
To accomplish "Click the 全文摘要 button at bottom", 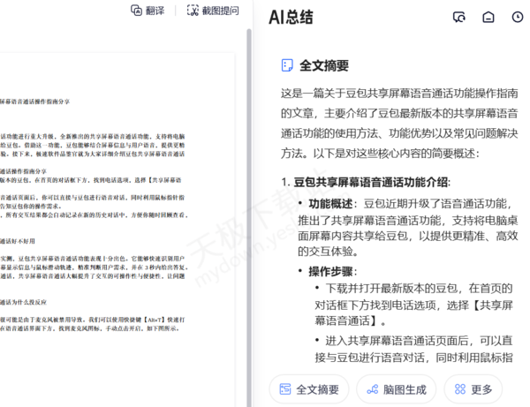I will coord(309,389).
